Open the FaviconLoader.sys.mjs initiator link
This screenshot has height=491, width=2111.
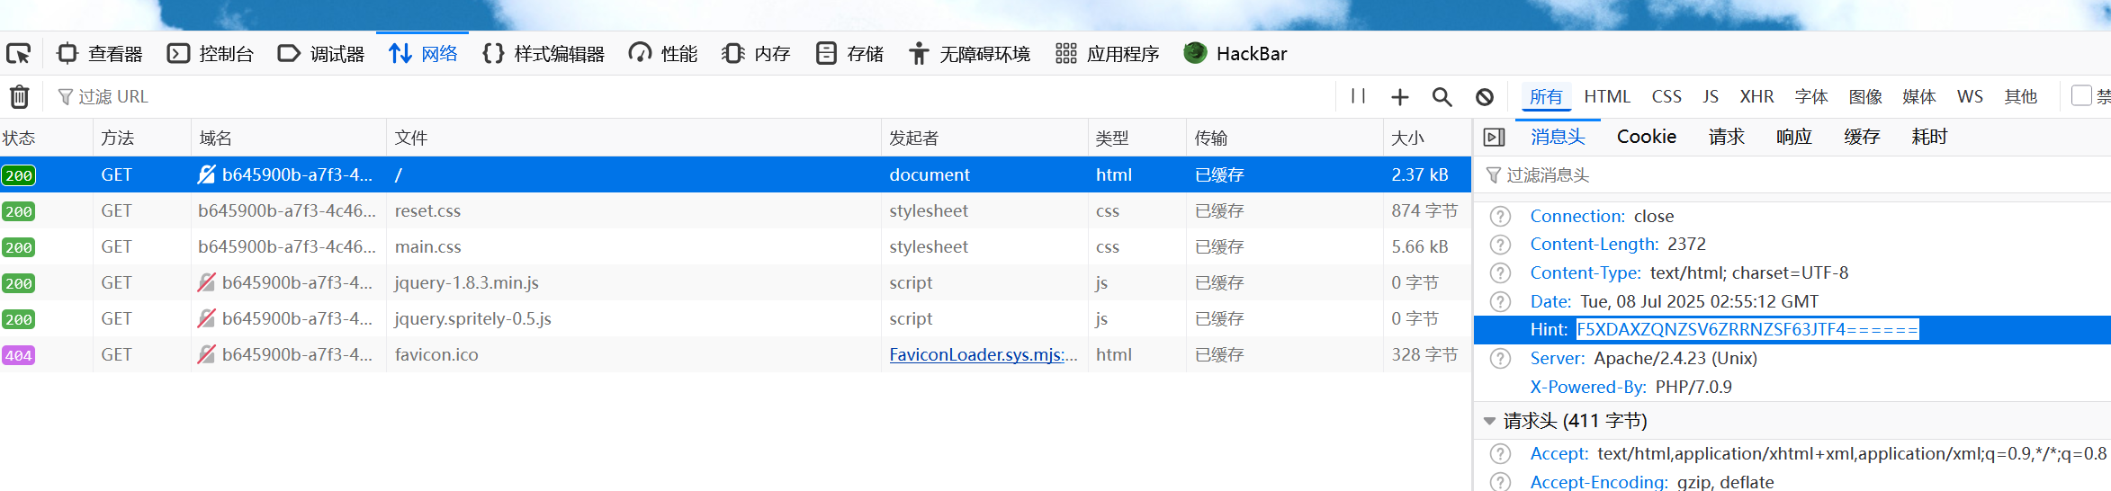coord(983,355)
